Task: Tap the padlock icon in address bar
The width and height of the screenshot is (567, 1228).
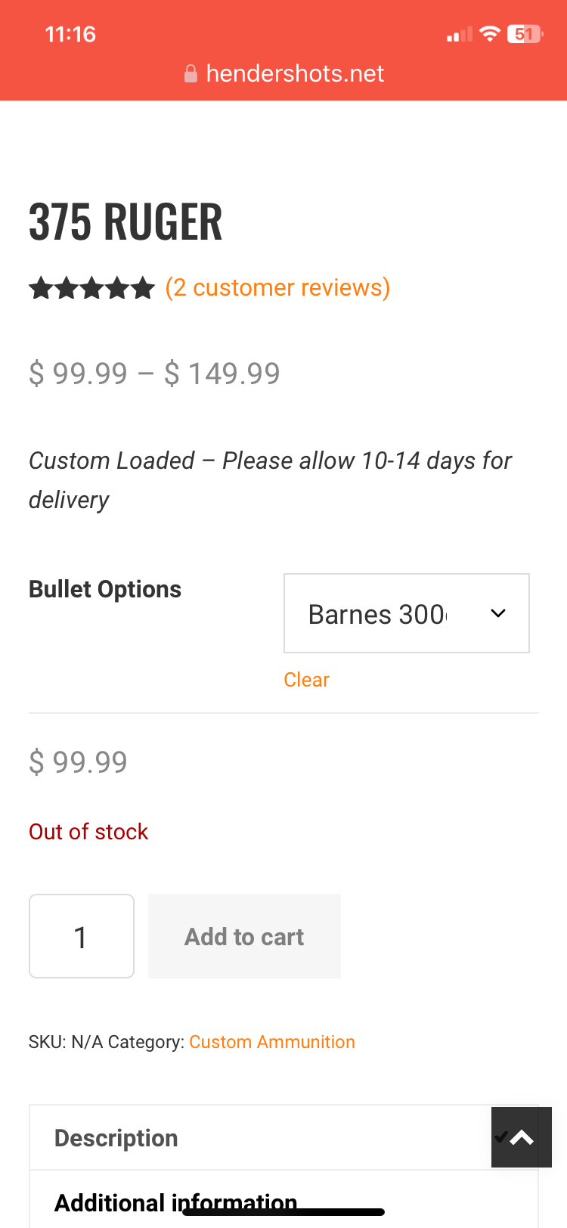Action: [191, 73]
